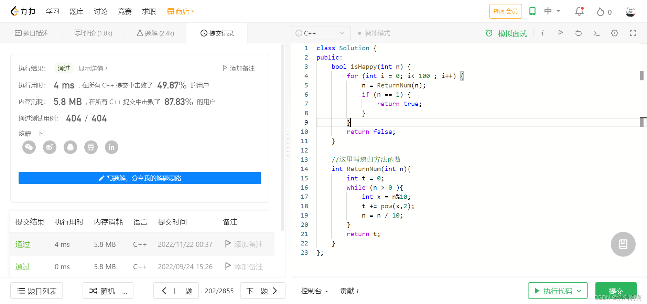Go to next problem 下一题

[x=262, y=291]
